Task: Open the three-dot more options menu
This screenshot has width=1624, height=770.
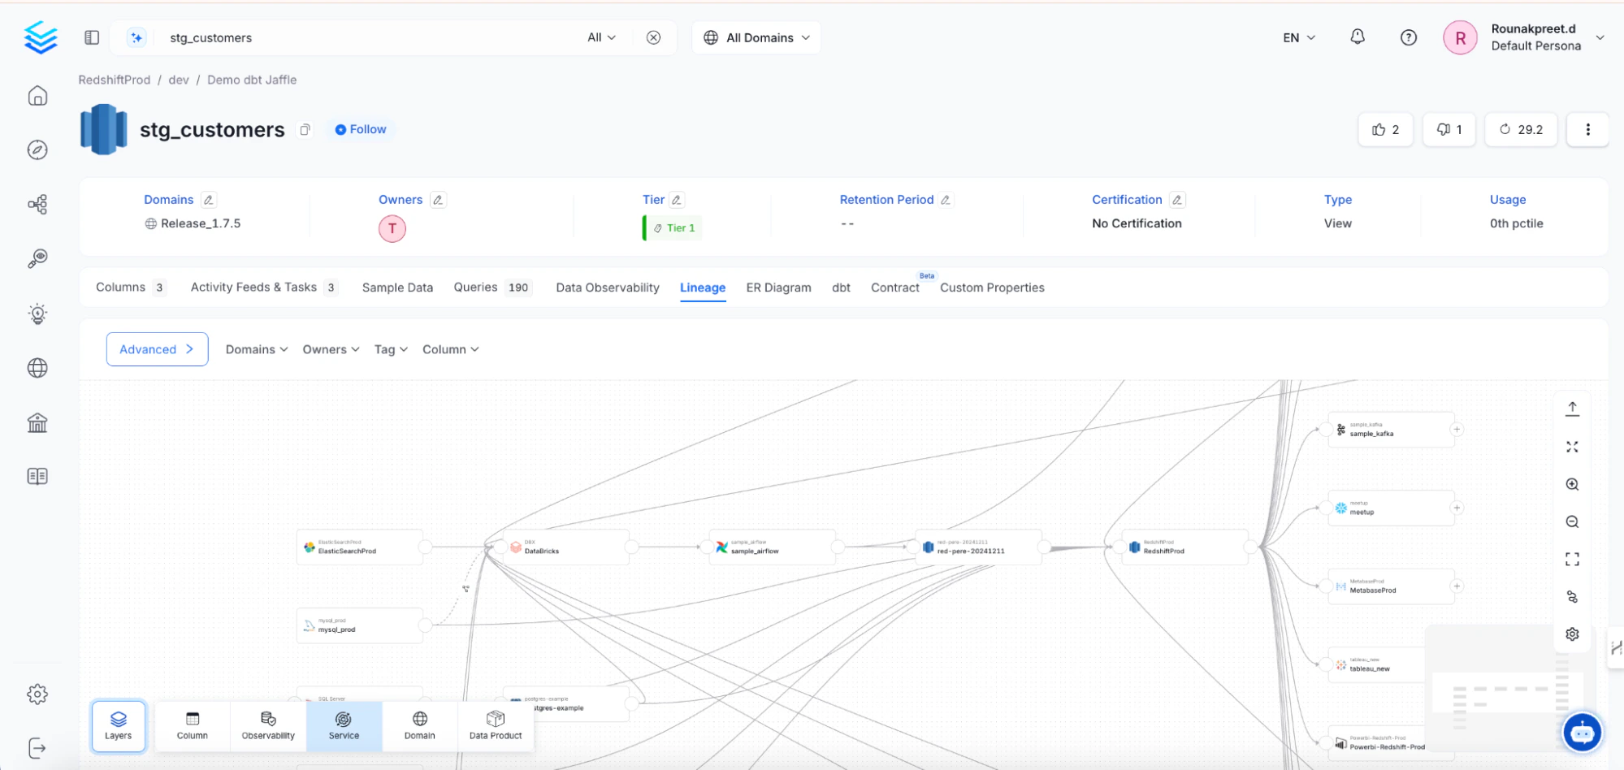Action: pyautogui.click(x=1587, y=130)
